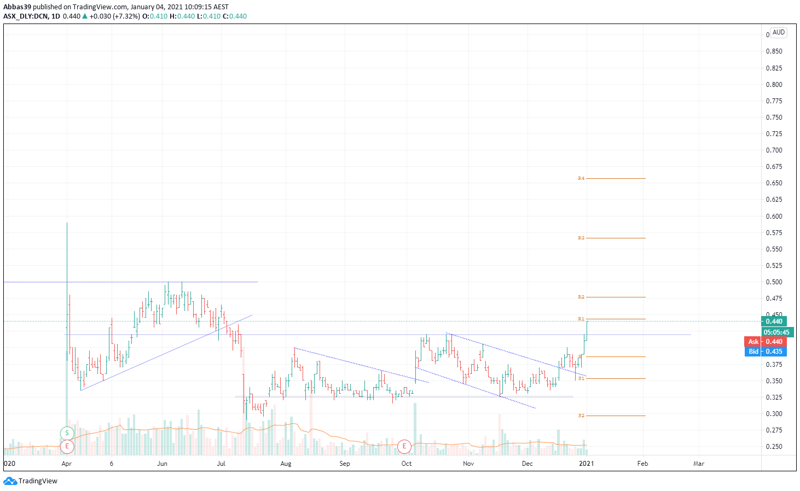Viewport: 800px width, 491px height.
Task: Click the AUD currency label
Action: tap(779, 32)
